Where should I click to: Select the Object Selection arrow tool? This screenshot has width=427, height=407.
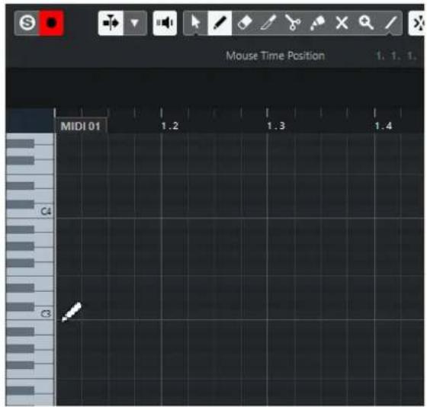(195, 23)
